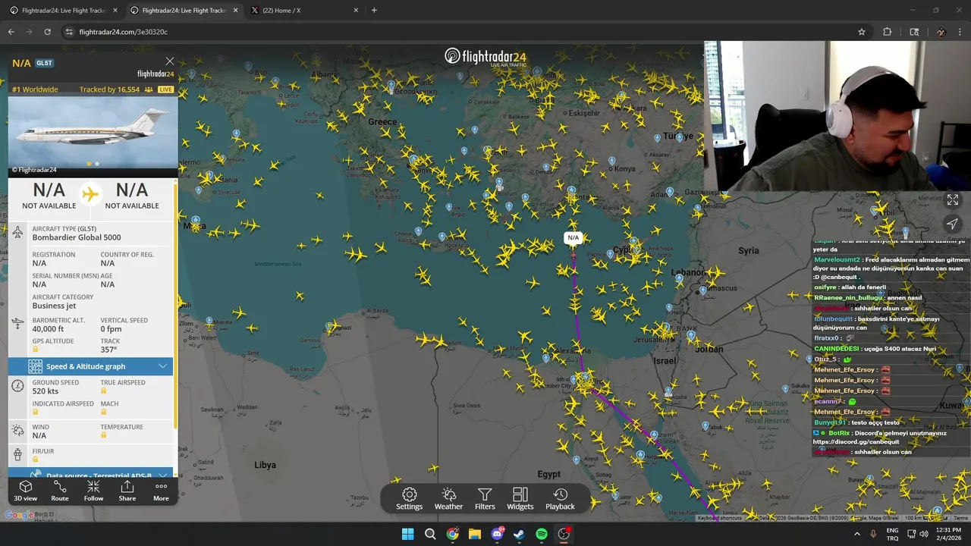Open Spotify from the taskbar

pos(542,534)
